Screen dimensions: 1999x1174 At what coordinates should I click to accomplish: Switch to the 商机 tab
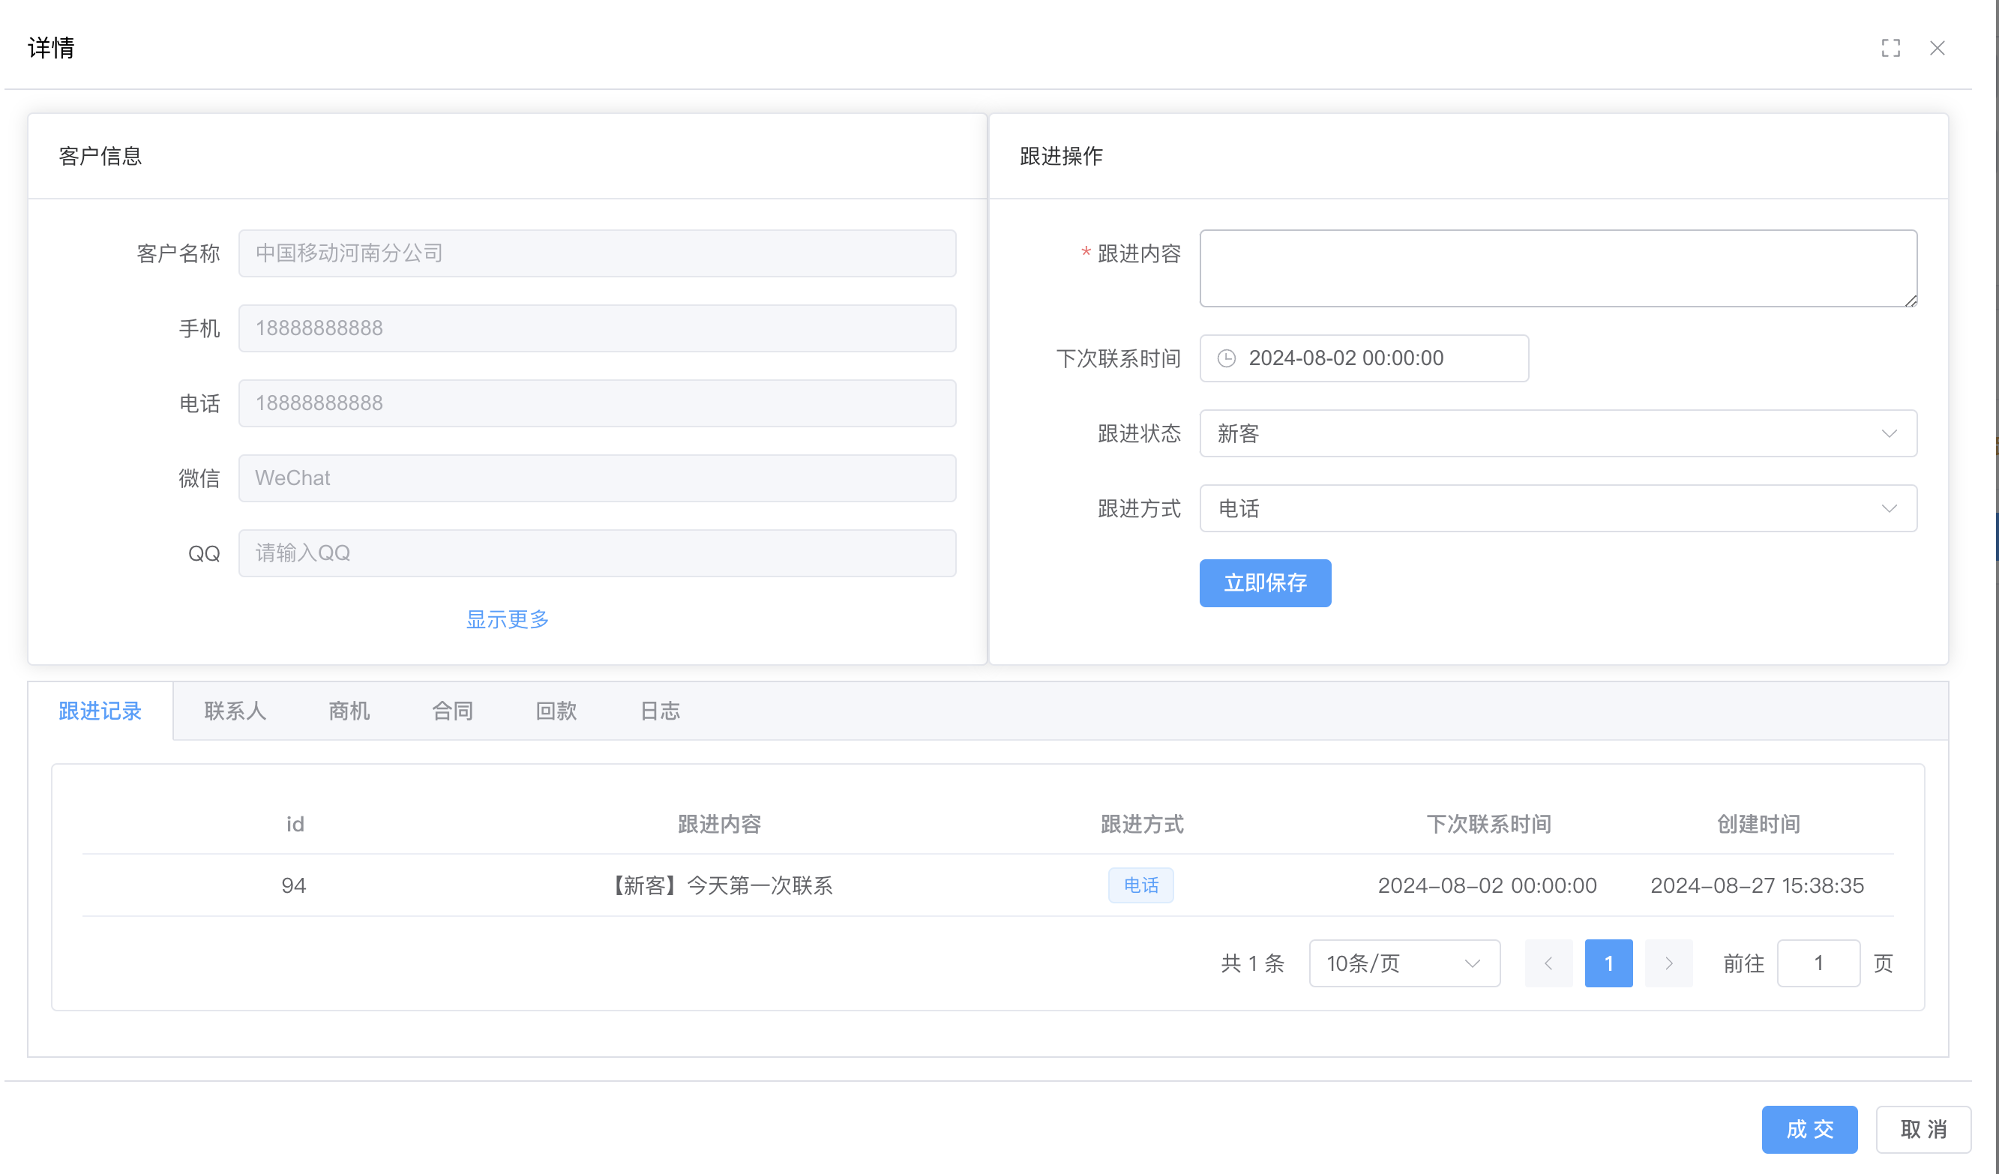(x=349, y=711)
